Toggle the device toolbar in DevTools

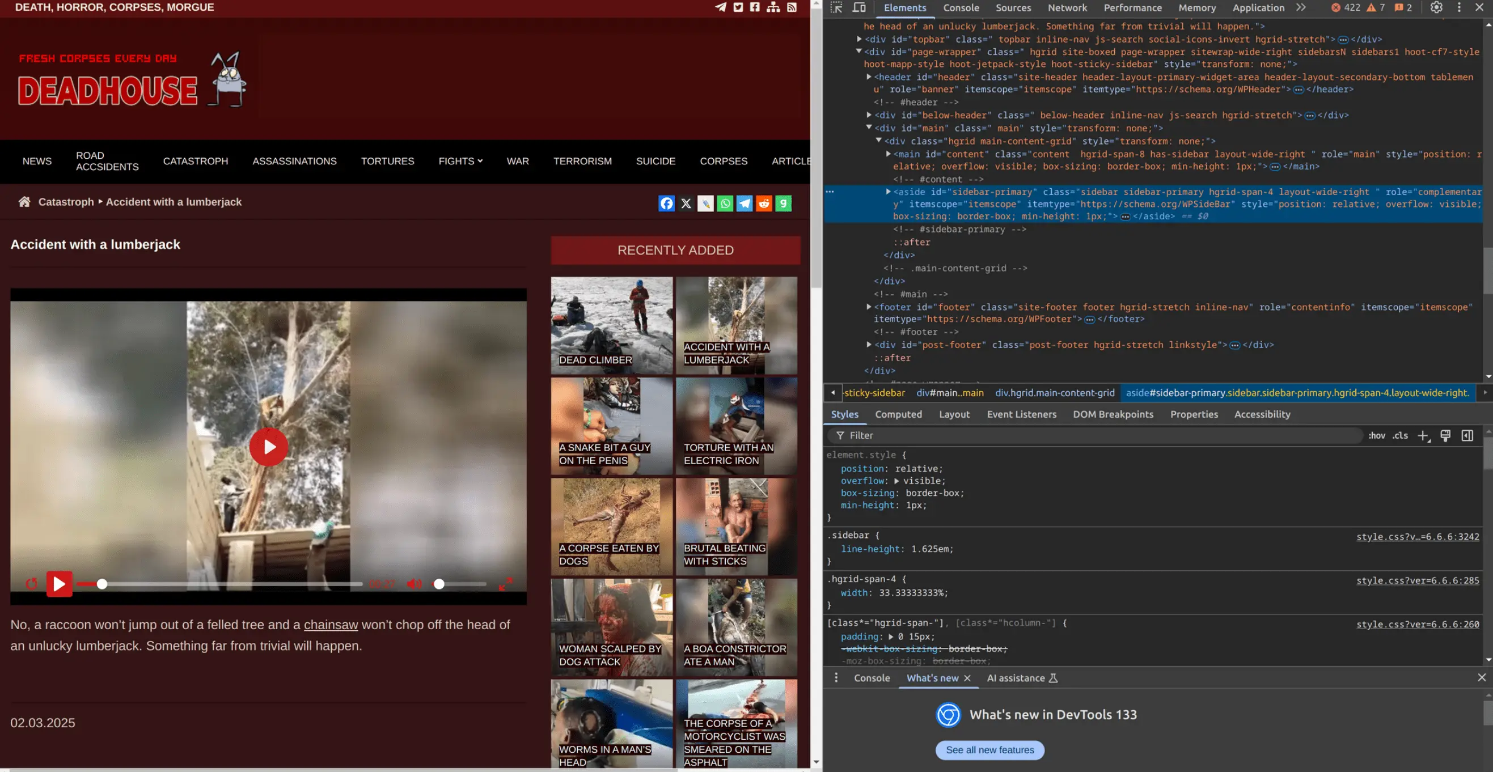859,7
